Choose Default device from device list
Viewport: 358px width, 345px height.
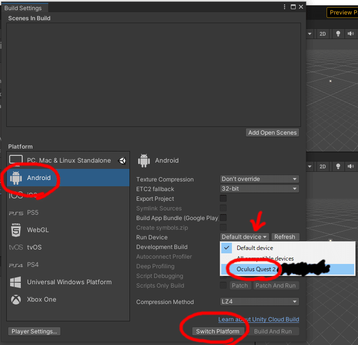tap(287, 248)
